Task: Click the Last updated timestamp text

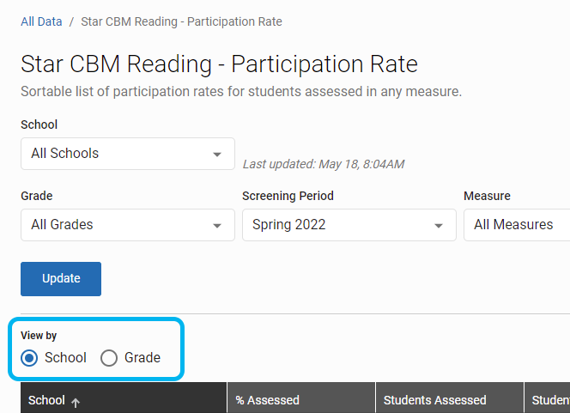Action: (324, 164)
